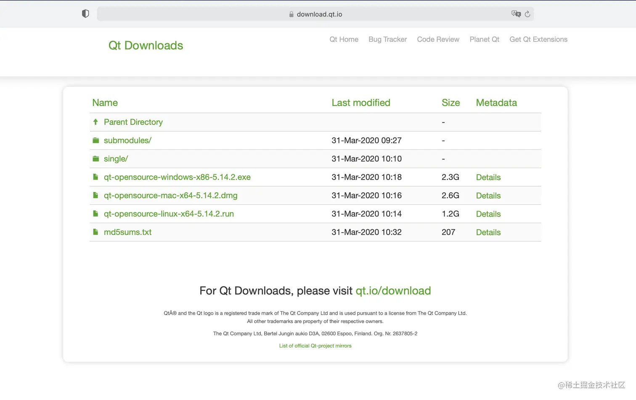Image resolution: width=636 pixels, height=400 pixels.
Task: Click the translate page icon in address bar
Action: pos(516,14)
